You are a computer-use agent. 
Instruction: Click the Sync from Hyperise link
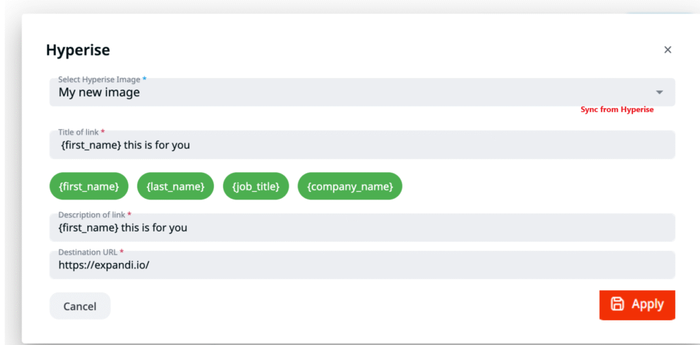click(617, 109)
